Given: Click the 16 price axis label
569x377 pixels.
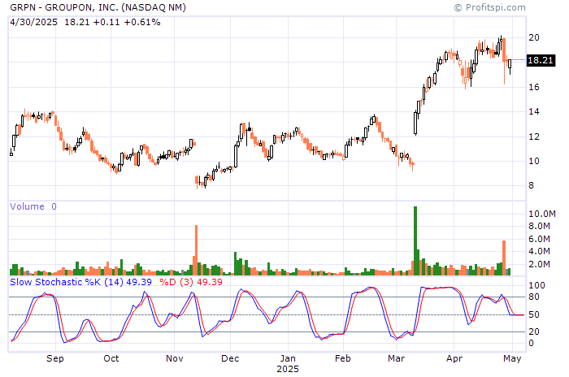Looking at the screenshot, I should click(x=534, y=87).
